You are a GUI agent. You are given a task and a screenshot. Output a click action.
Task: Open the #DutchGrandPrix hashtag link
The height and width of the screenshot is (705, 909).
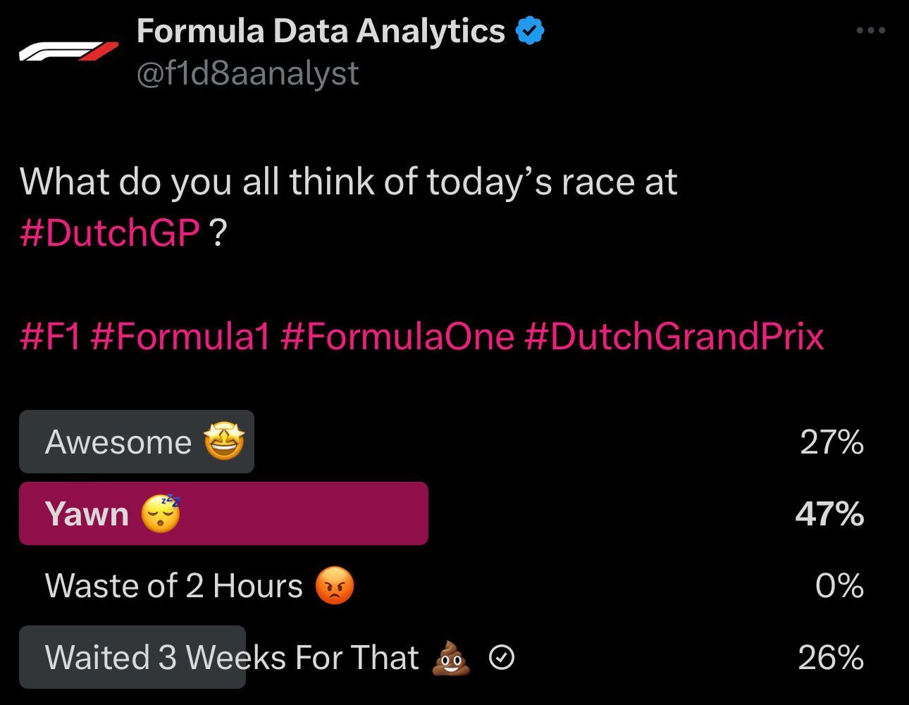[x=674, y=335]
